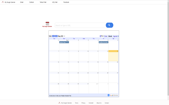The height and width of the screenshot is (105, 169).
Task: Open Outlook link in top bar
Action: click(32, 2)
